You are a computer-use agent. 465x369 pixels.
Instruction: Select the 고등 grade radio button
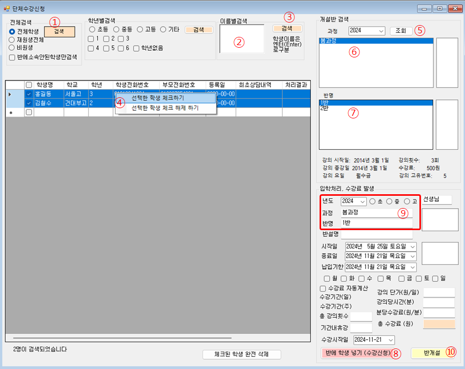click(140, 30)
